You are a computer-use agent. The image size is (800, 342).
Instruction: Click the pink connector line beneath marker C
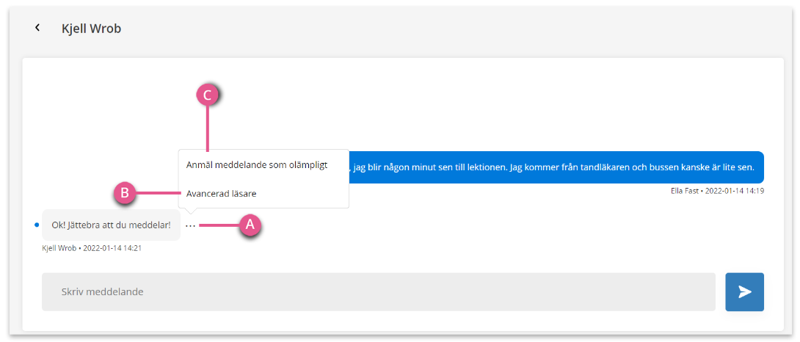pos(208,128)
